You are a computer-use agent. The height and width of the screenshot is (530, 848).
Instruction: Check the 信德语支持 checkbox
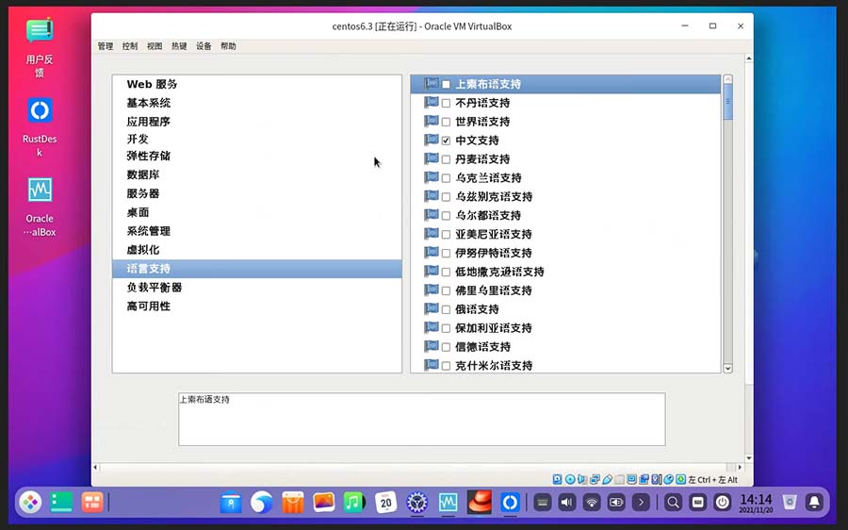tap(447, 347)
